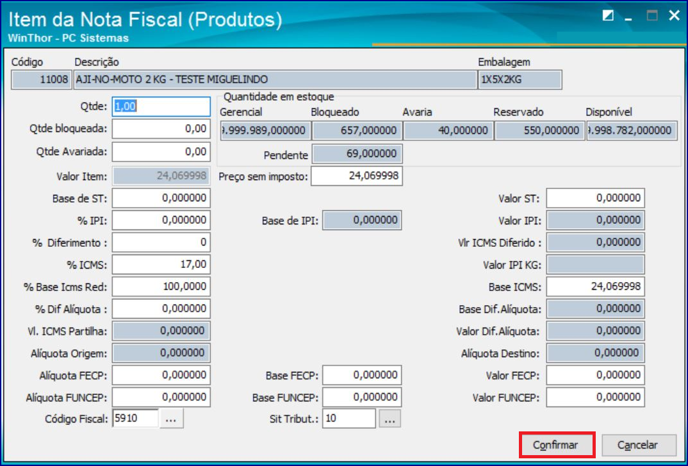
Task: Click the Alíquota Destino value box
Action: pyautogui.click(x=595, y=353)
